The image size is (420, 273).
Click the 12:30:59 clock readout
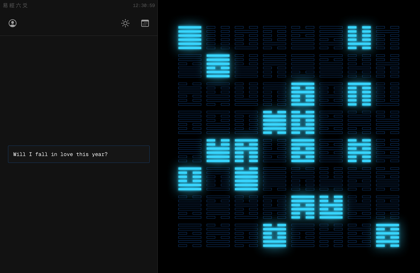(x=144, y=6)
